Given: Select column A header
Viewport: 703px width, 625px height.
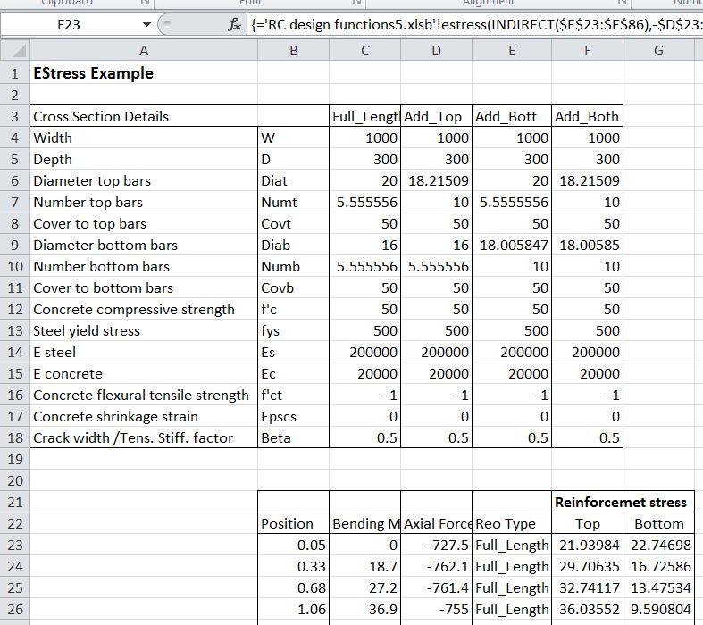Looking at the screenshot, I should pyautogui.click(x=144, y=52).
